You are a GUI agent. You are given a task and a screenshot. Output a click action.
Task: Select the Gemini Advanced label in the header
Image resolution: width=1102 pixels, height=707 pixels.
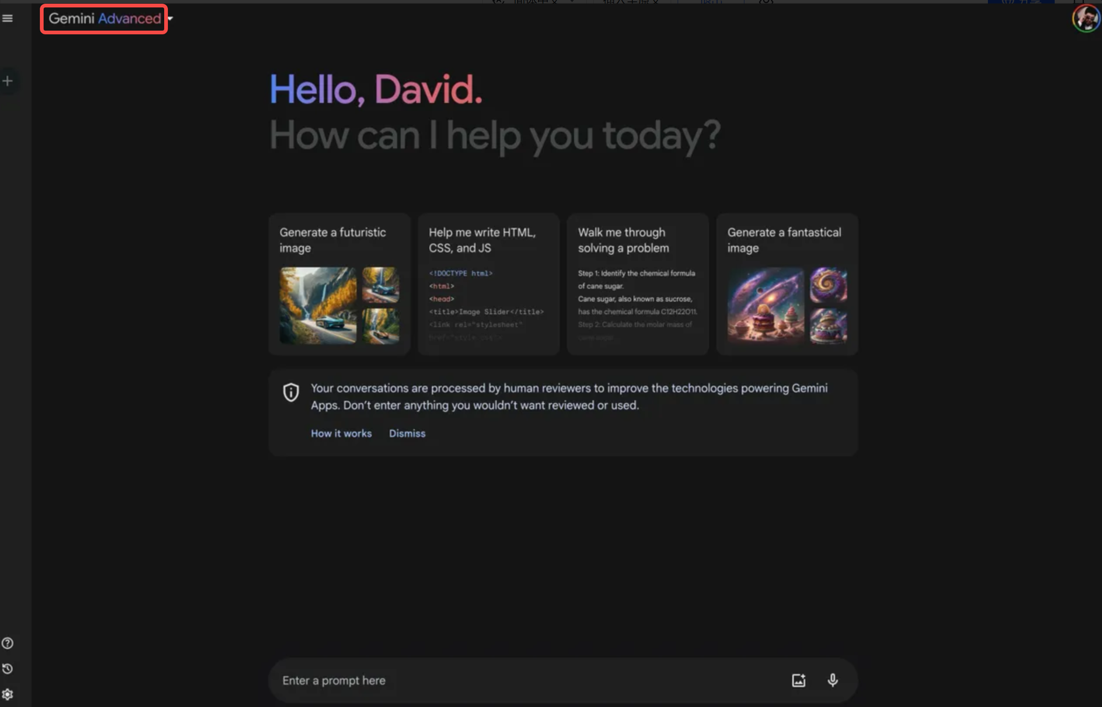[103, 19]
